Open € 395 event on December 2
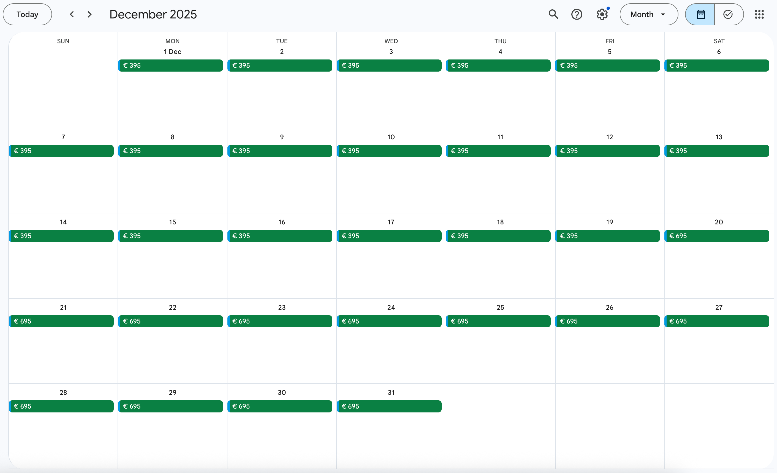This screenshot has height=473, width=777. tap(280, 66)
